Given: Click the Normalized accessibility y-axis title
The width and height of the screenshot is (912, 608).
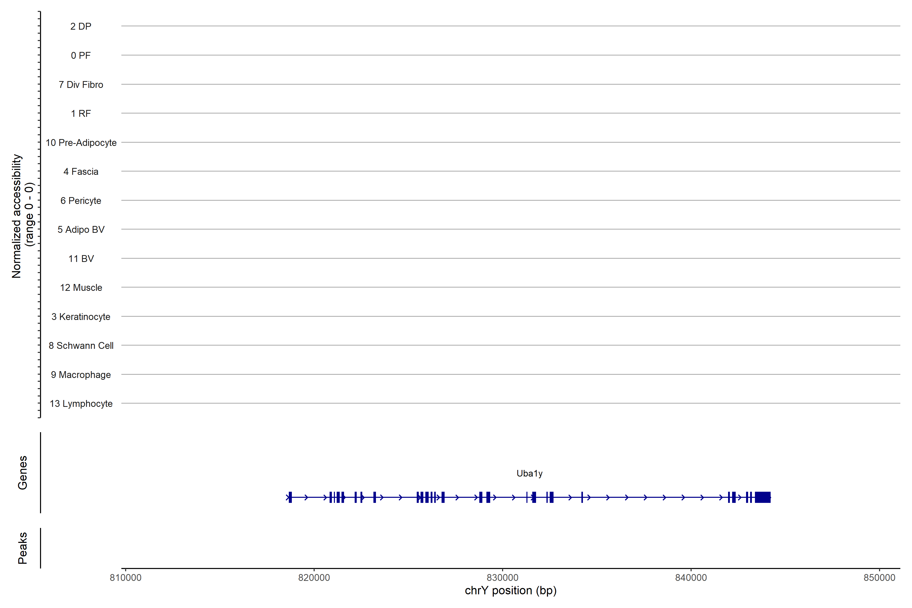Looking at the screenshot, I should click(x=17, y=216).
